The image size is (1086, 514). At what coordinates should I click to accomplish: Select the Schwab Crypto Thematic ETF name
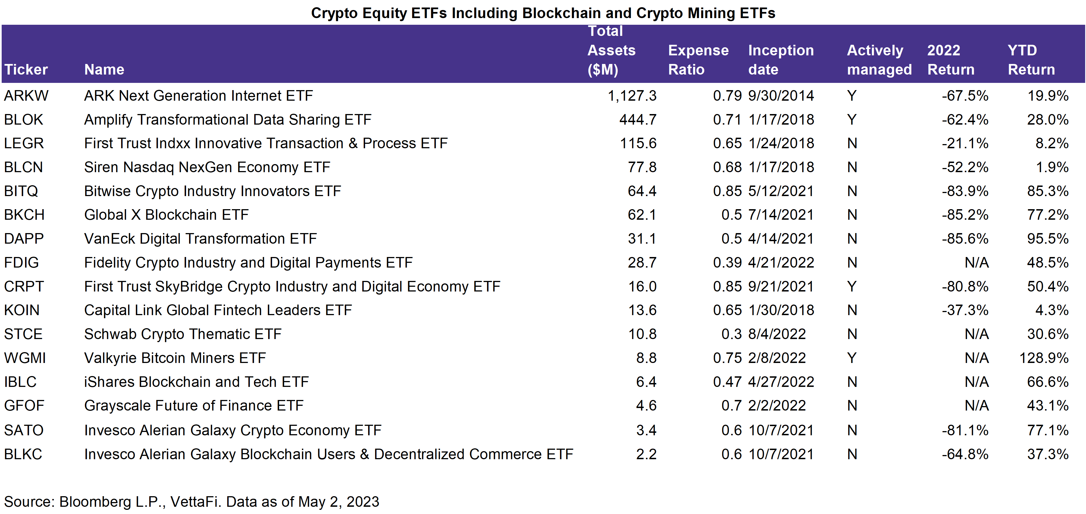183,334
